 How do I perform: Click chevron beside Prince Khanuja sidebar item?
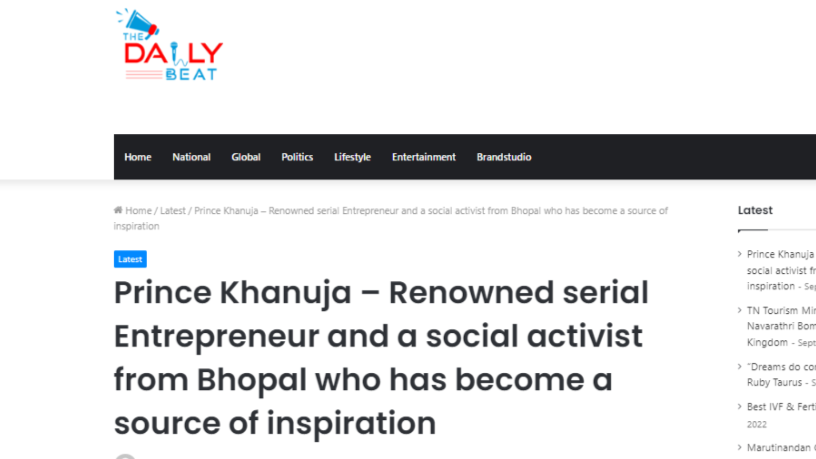tap(739, 254)
